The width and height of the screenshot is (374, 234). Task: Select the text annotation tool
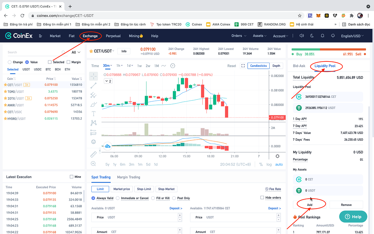coord(93,114)
